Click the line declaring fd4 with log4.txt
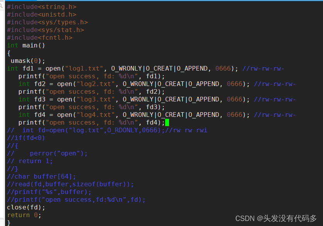 tap(157, 115)
